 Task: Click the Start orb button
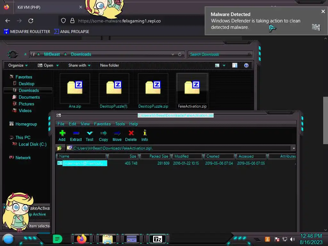[x=8, y=239]
